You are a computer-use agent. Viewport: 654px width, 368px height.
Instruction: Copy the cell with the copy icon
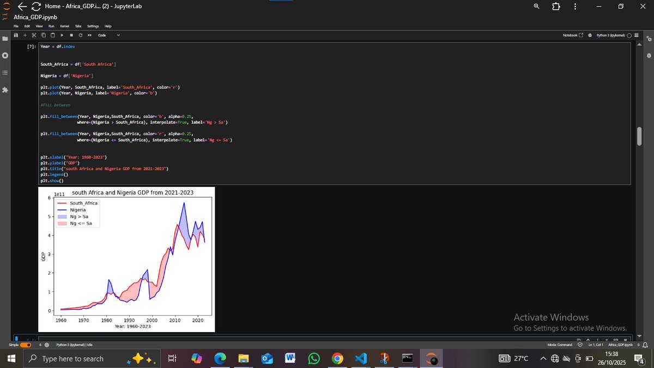coord(44,35)
